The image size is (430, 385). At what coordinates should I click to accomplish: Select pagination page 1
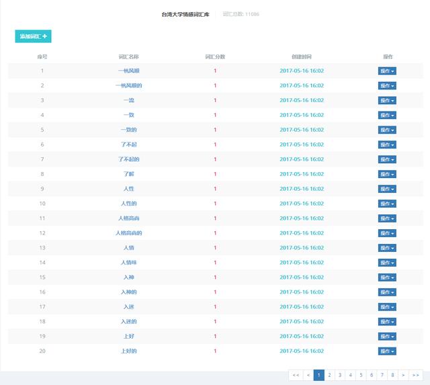coord(318,375)
